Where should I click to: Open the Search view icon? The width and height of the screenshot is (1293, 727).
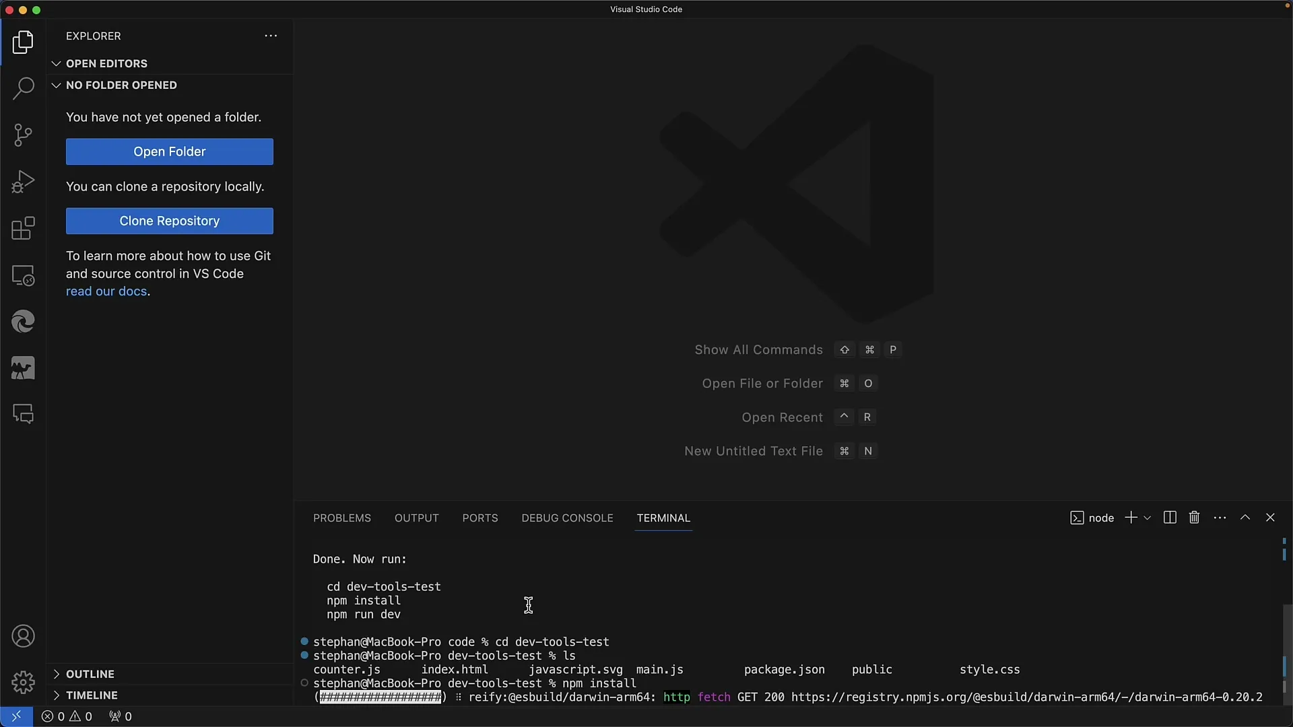click(x=23, y=88)
